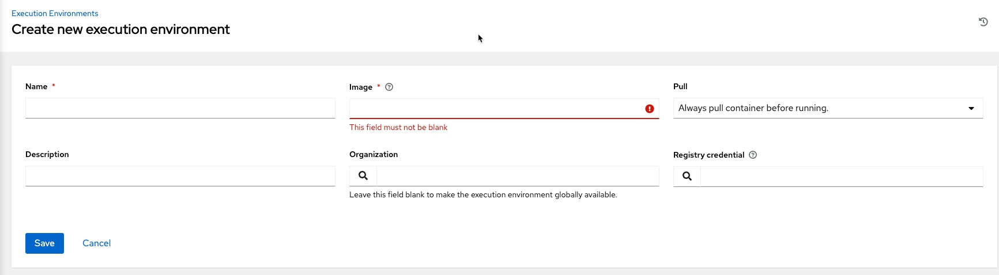
Task: Focus the Description text field
Action: 180,176
